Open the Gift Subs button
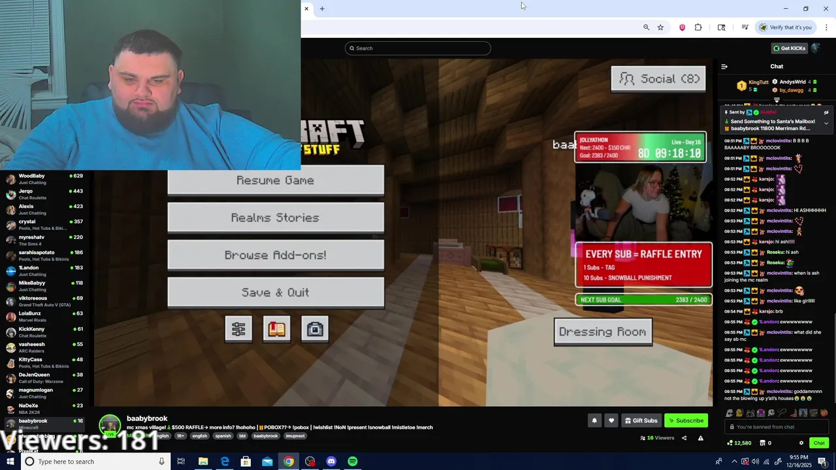Screen dimensions: 836x470 [x=640, y=420]
